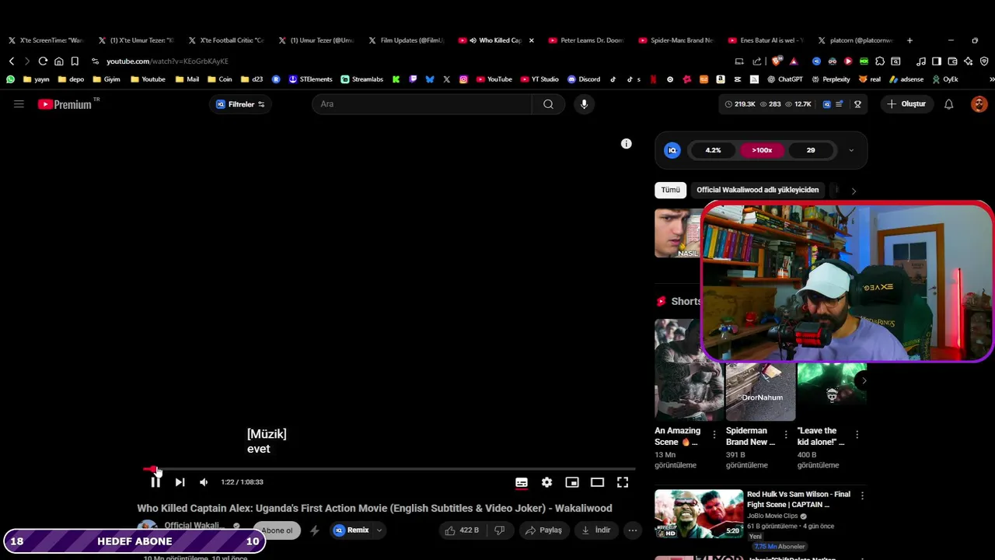This screenshot has height=560, width=995.
Task: Click the Ara search field
Action: coord(422,104)
